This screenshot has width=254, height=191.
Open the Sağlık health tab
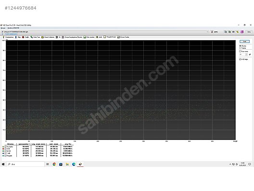pos(25,37)
